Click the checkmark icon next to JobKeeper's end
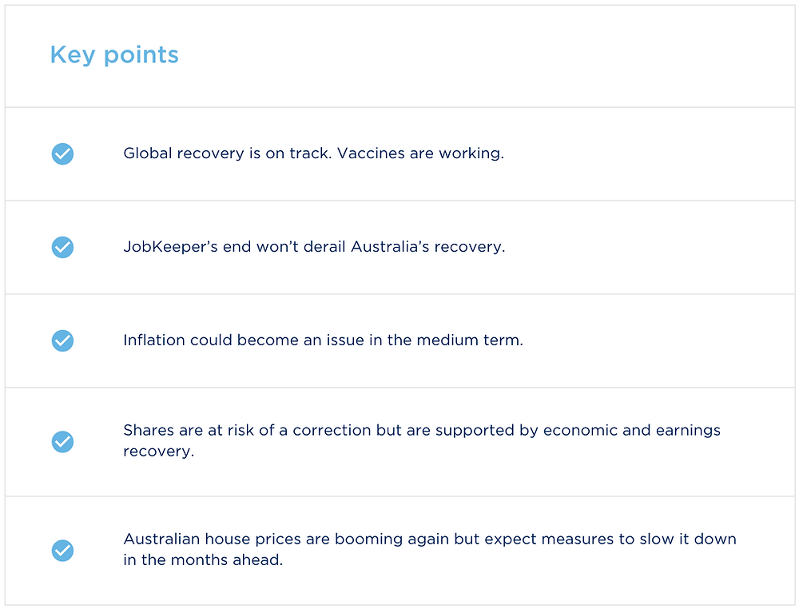Image resolution: width=799 pixels, height=609 pixels. 62,247
